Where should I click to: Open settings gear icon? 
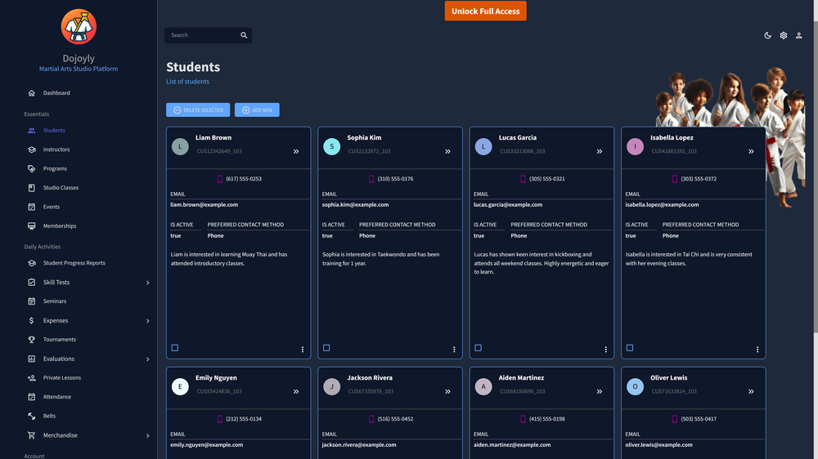[x=784, y=35]
